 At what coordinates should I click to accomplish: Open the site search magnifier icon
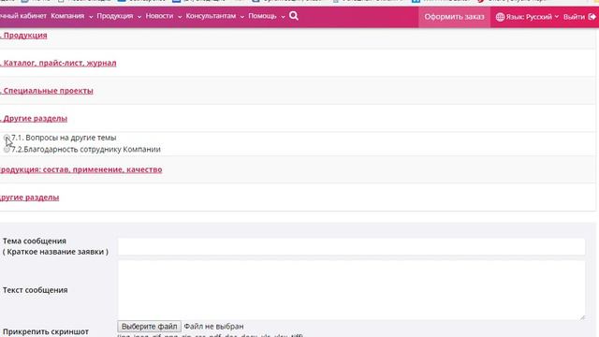point(293,16)
